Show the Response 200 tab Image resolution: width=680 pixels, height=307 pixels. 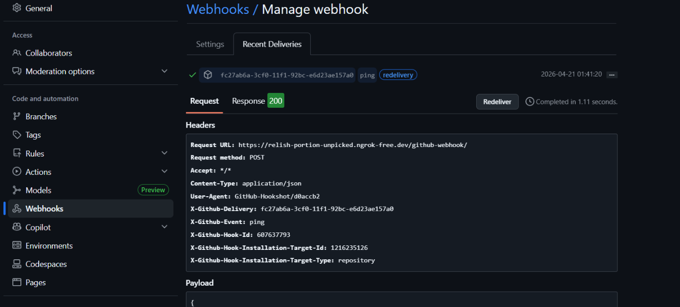click(258, 101)
